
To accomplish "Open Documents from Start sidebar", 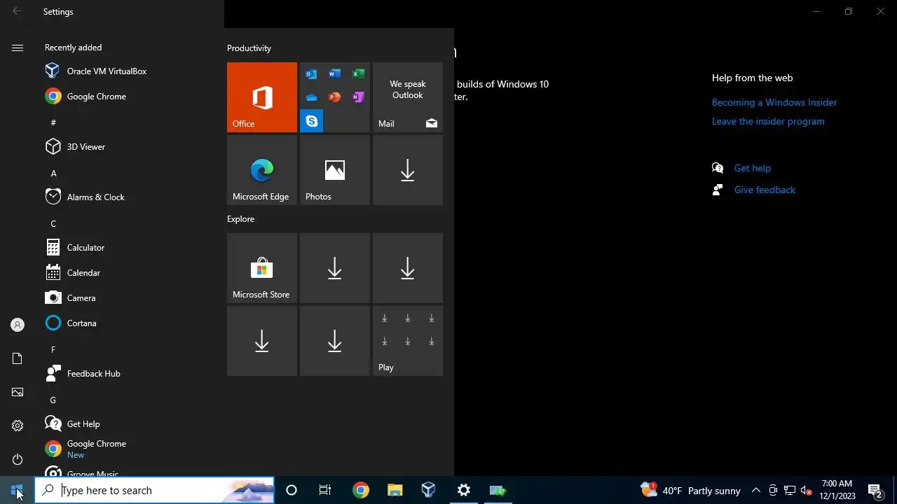I will 18,358.
